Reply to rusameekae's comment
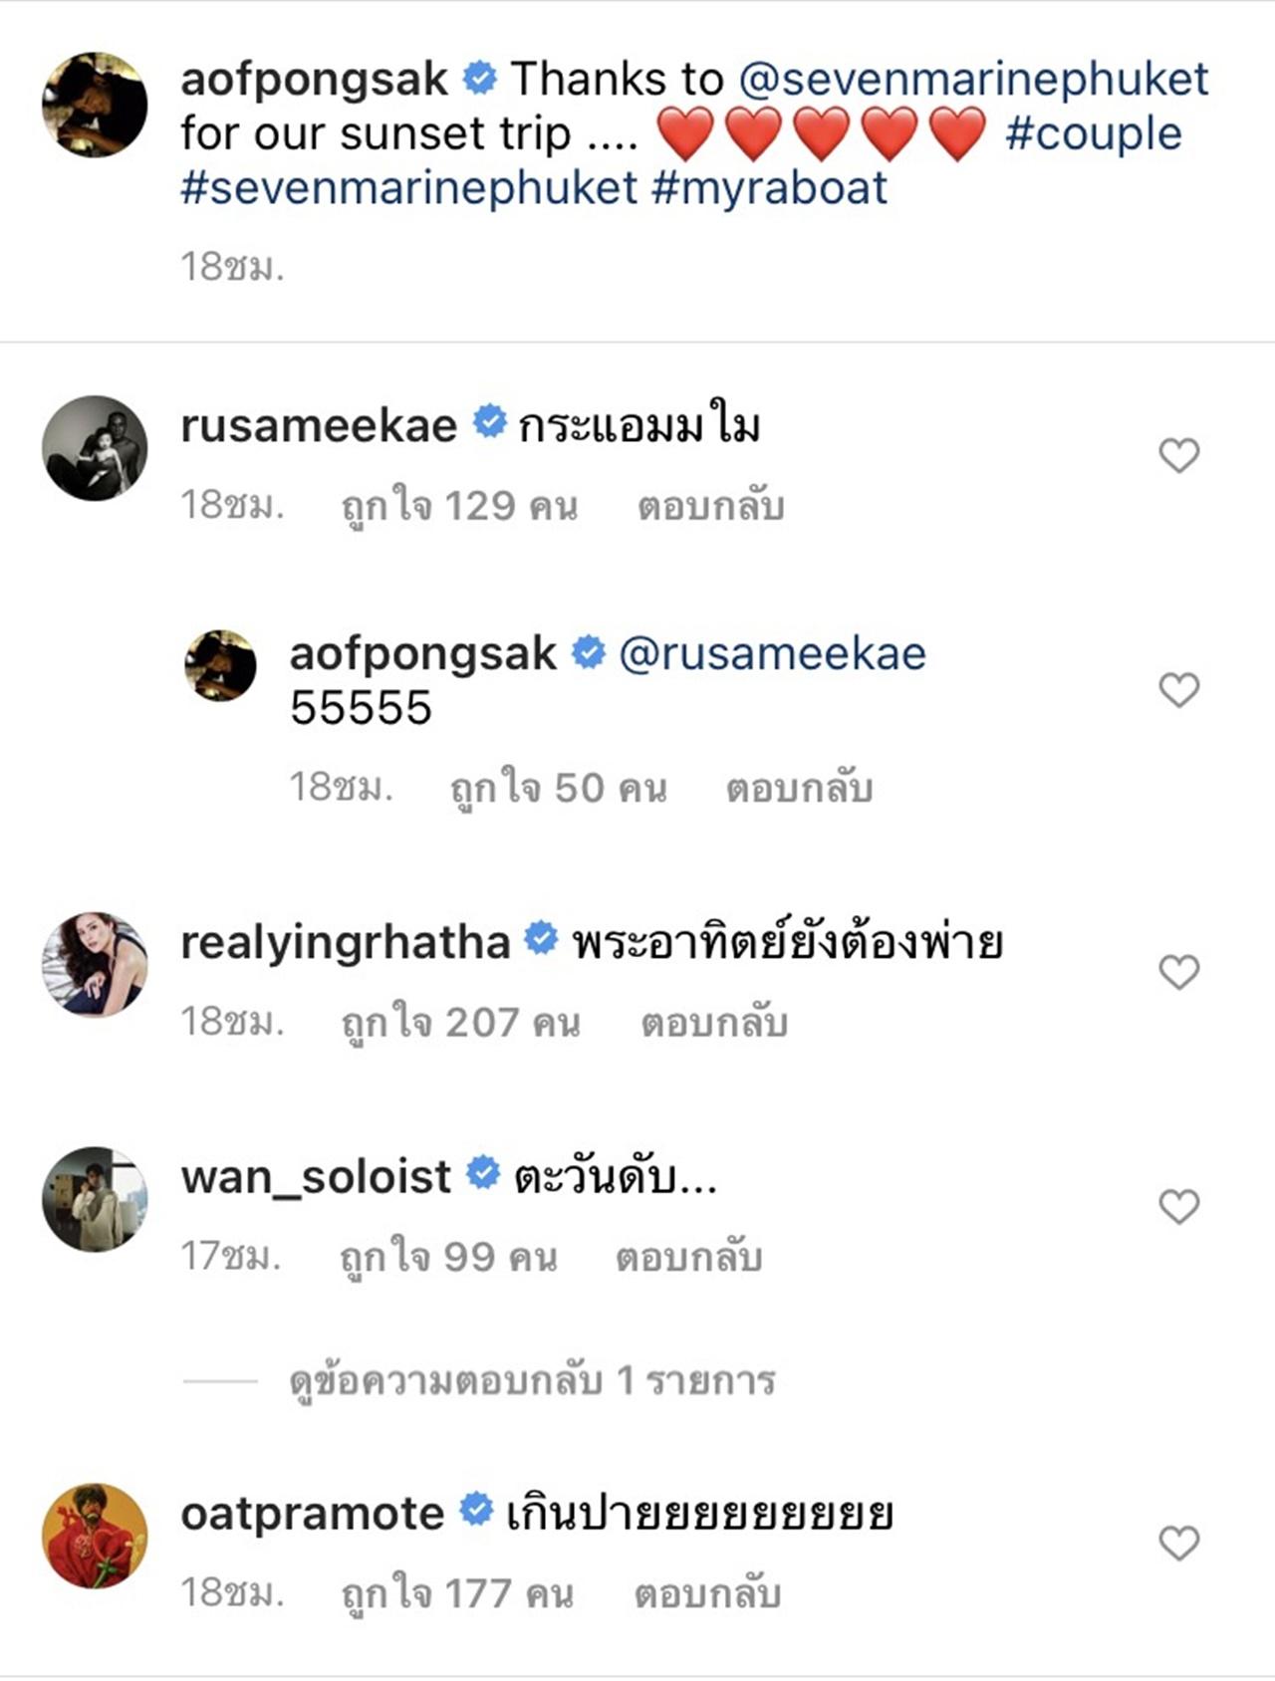The width and height of the screenshot is (1275, 1681). (711, 507)
